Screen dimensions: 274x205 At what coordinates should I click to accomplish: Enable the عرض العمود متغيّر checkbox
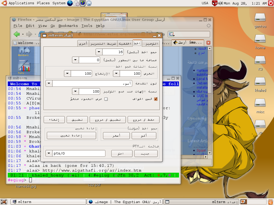106,99
